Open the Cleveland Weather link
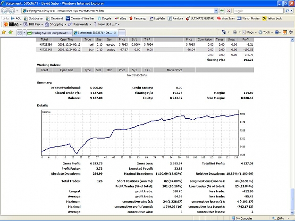This screenshot has width=295, height=221. tap(80, 18)
